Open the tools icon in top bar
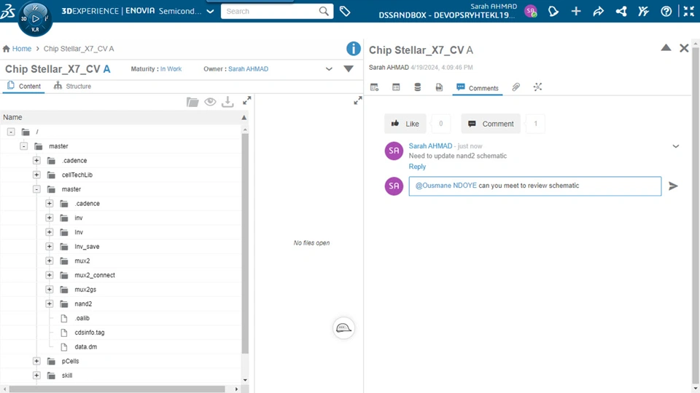Viewport: 700px width, 393px height. click(x=643, y=11)
